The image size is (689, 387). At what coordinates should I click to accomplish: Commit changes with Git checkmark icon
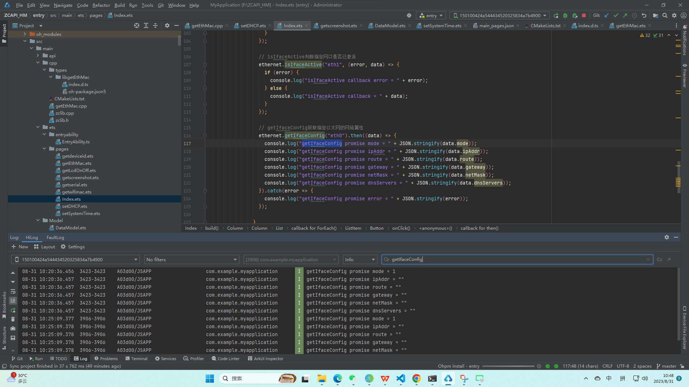click(x=616, y=15)
